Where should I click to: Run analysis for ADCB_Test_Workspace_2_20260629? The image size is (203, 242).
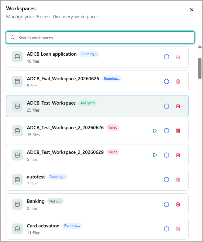pyautogui.click(x=155, y=155)
